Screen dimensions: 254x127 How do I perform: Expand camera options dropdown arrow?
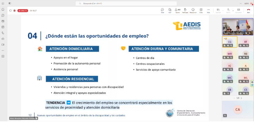pyautogui.click(x=223, y=11)
